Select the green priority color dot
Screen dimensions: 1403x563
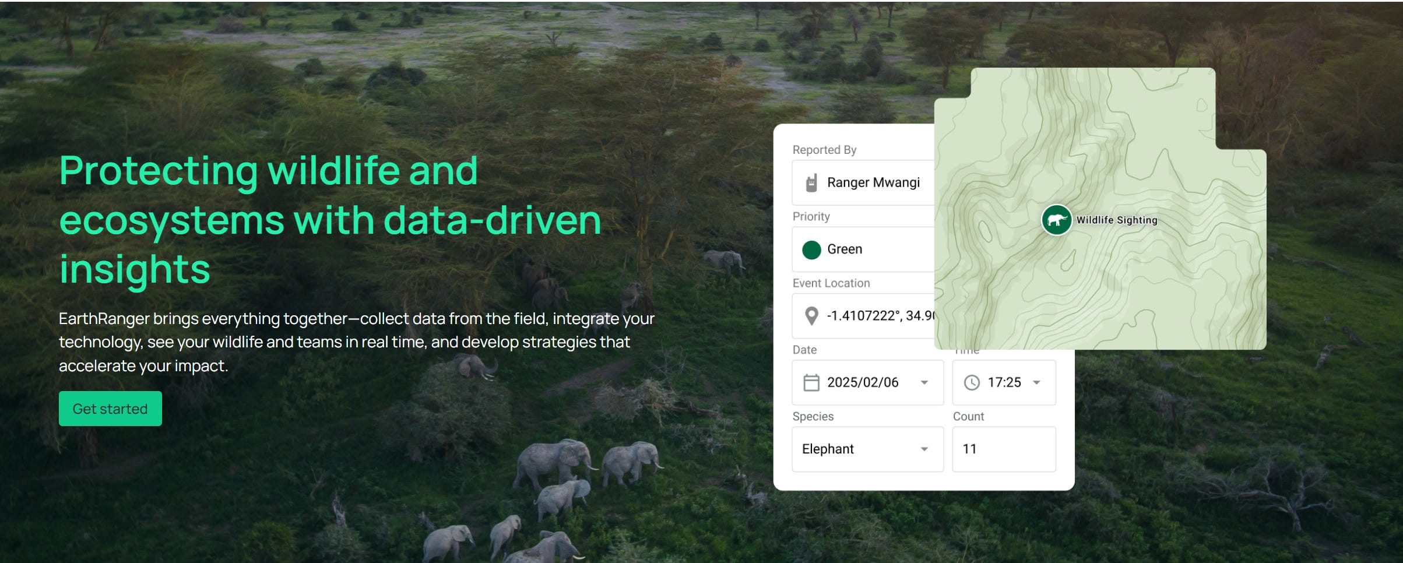[x=811, y=249]
